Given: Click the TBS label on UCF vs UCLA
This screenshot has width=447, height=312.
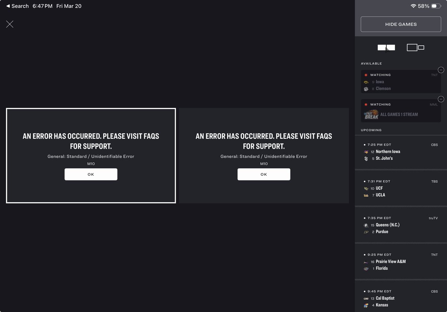Looking at the screenshot, I should click(435, 182).
